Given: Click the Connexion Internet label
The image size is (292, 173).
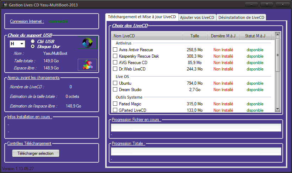Looking at the screenshot, I should click(27, 21).
